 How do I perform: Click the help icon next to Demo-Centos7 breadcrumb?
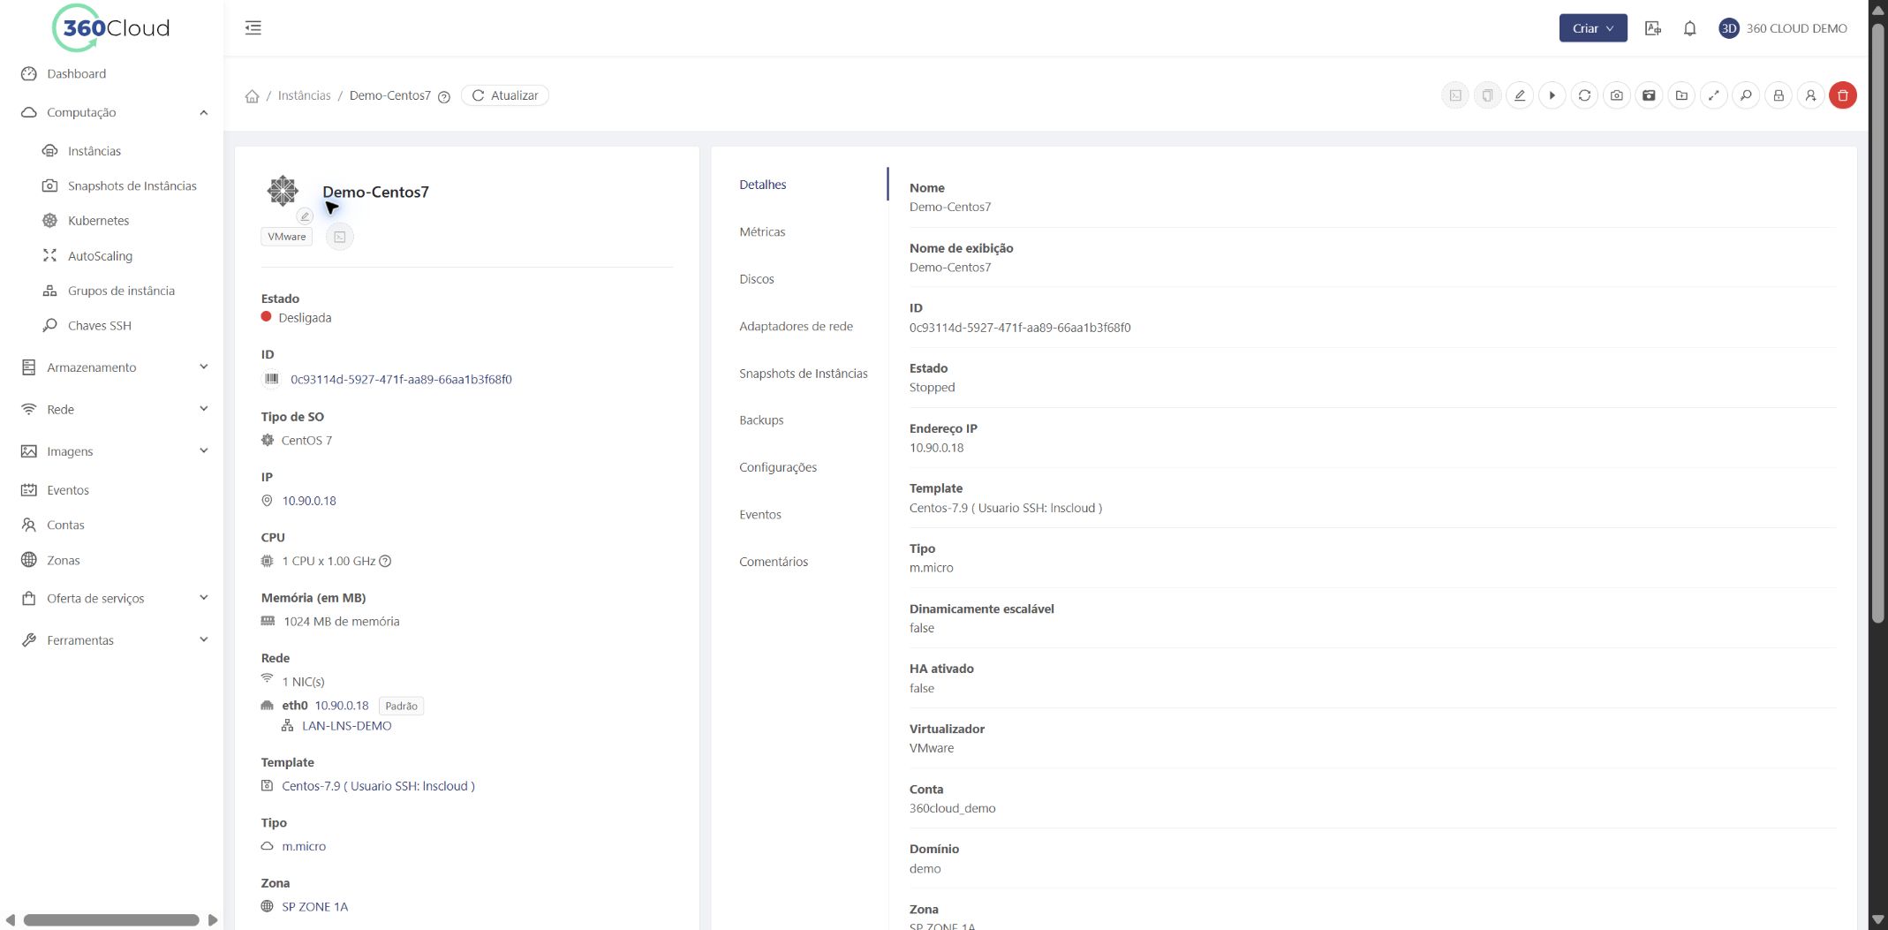tap(444, 97)
